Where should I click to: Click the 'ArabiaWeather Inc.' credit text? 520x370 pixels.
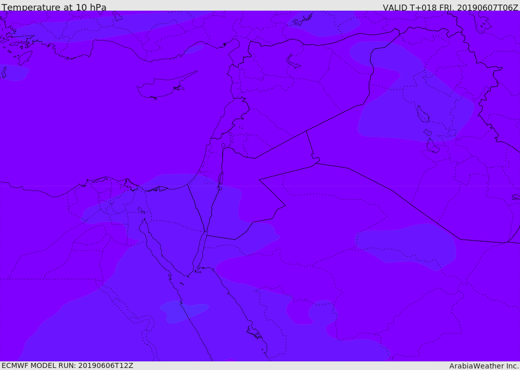coord(484,366)
